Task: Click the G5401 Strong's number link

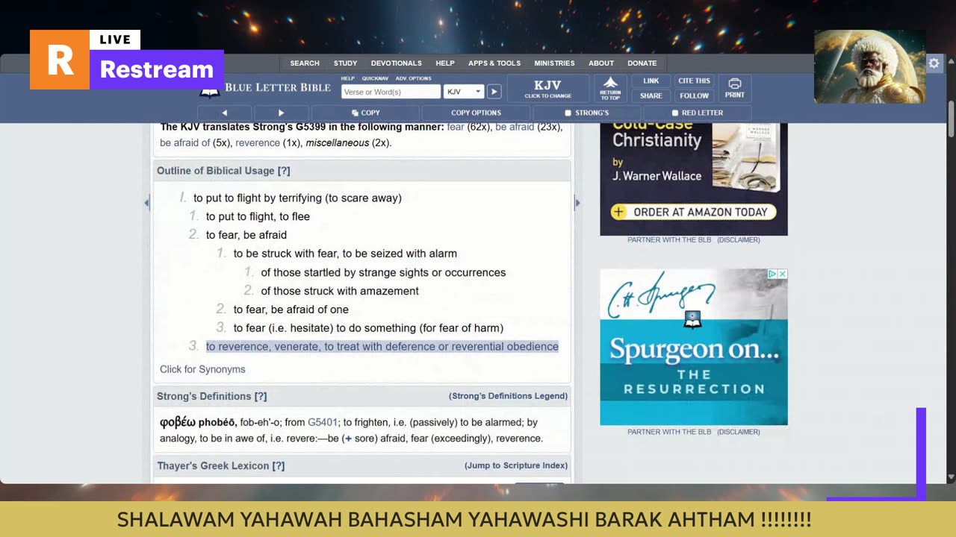Action: tap(323, 422)
